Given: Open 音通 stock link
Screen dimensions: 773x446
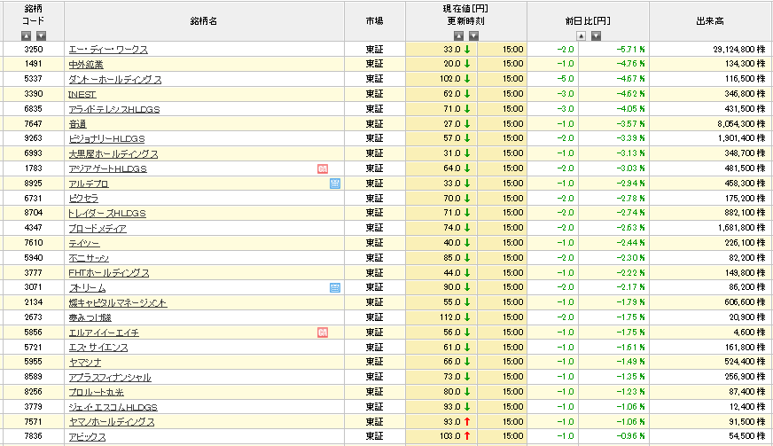Looking at the screenshot, I should click(77, 124).
